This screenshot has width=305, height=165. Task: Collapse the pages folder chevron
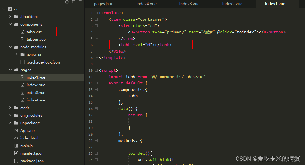coord(10,70)
